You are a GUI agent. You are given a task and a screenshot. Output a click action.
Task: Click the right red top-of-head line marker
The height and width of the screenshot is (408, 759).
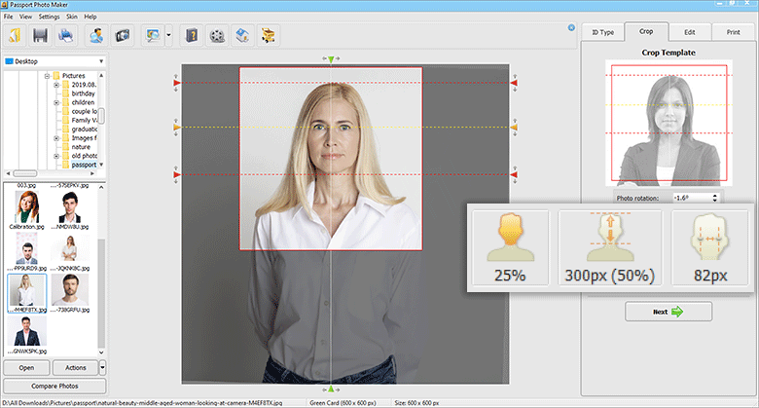click(x=514, y=83)
